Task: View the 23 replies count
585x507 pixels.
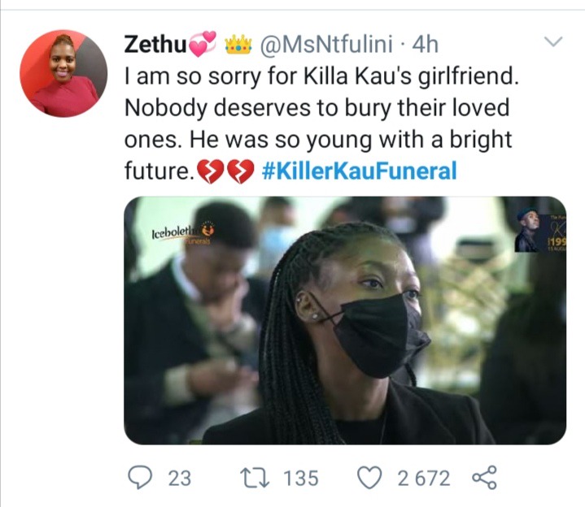Action: pyautogui.click(x=180, y=478)
